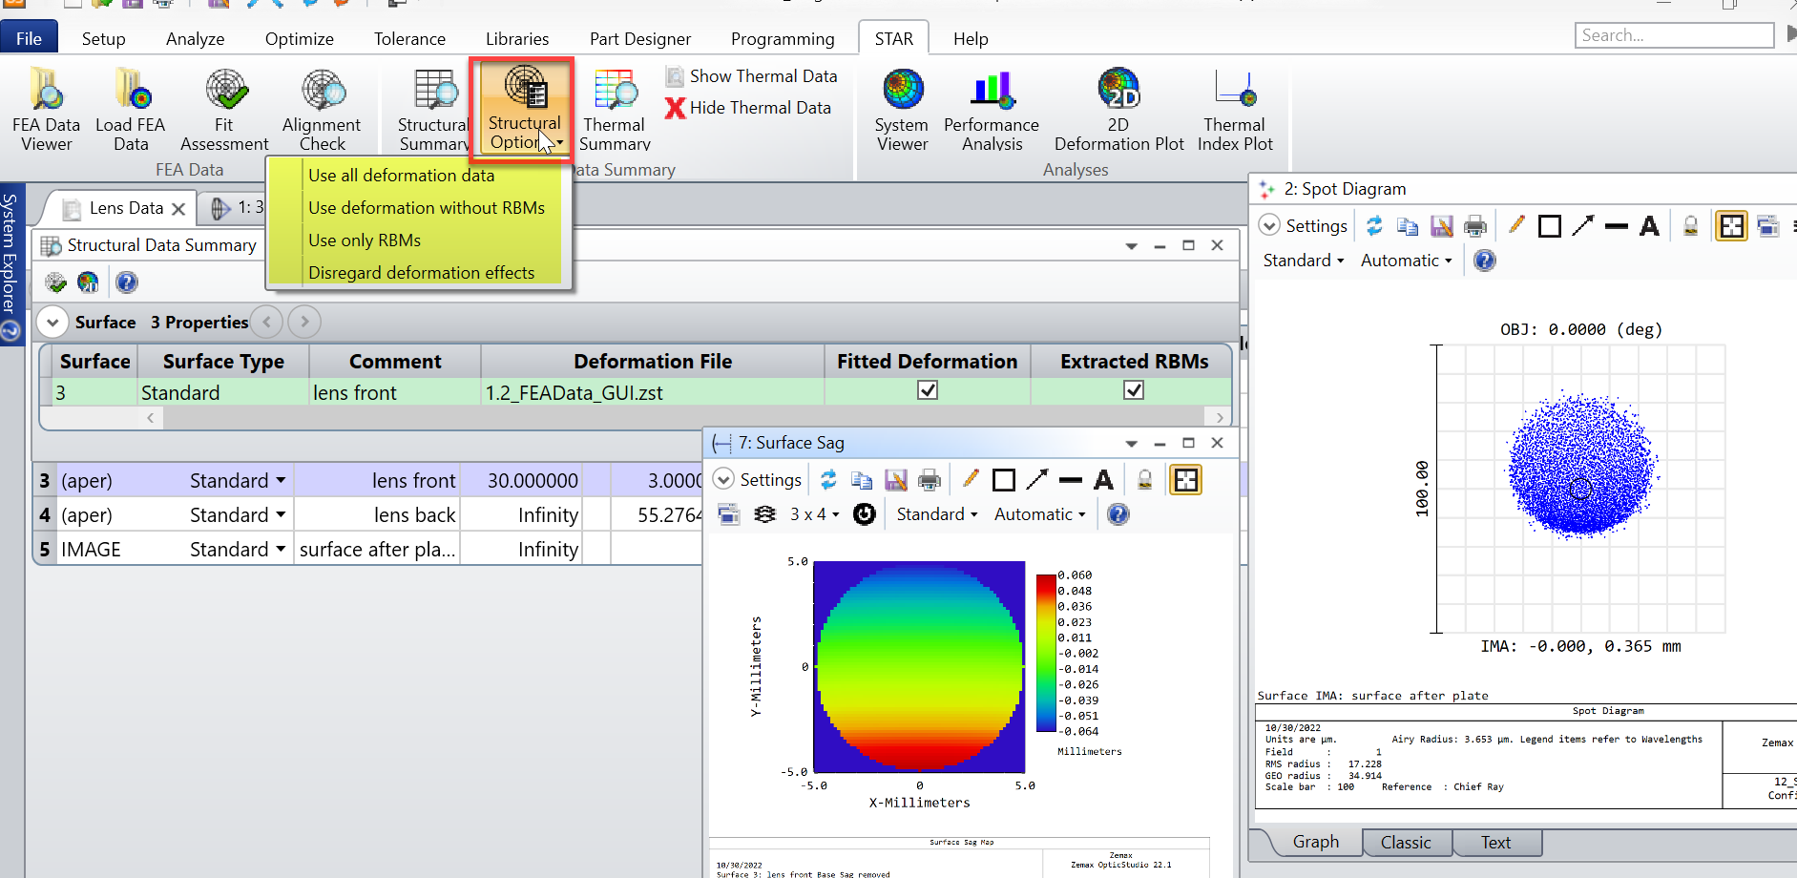Lock the Spot Diagram window
Image resolution: width=1797 pixels, height=878 pixels.
[1690, 226]
